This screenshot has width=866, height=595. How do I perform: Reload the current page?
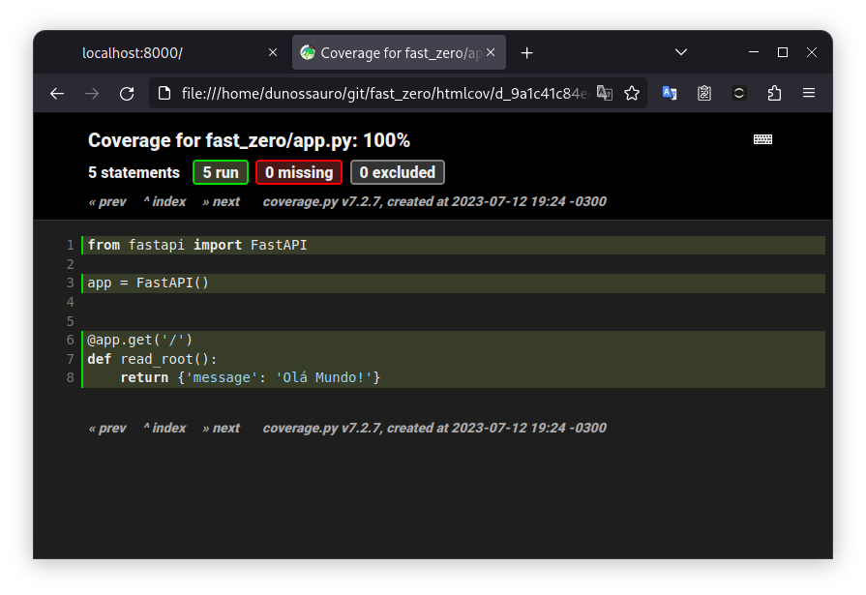[127, 93]
